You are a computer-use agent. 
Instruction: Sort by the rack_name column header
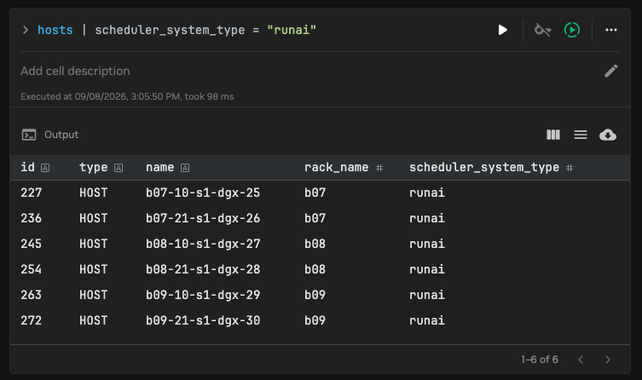pyautogui.click(x=337, y=167)
